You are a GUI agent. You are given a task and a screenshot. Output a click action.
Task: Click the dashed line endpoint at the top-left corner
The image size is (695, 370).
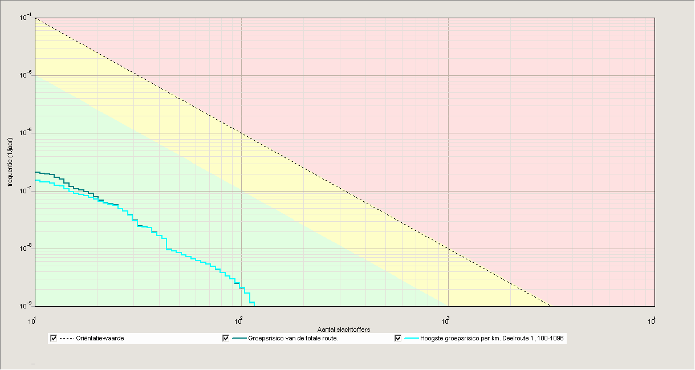pos(36,19)
